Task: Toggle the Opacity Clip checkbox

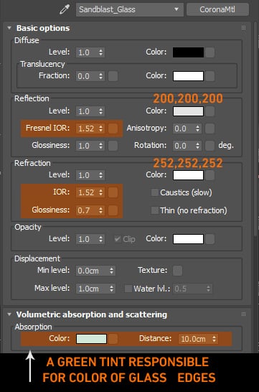Action: coord(117,239)
